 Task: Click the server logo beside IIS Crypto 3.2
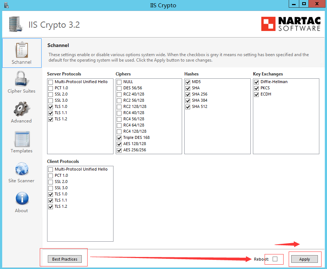(x=16, y=24)
